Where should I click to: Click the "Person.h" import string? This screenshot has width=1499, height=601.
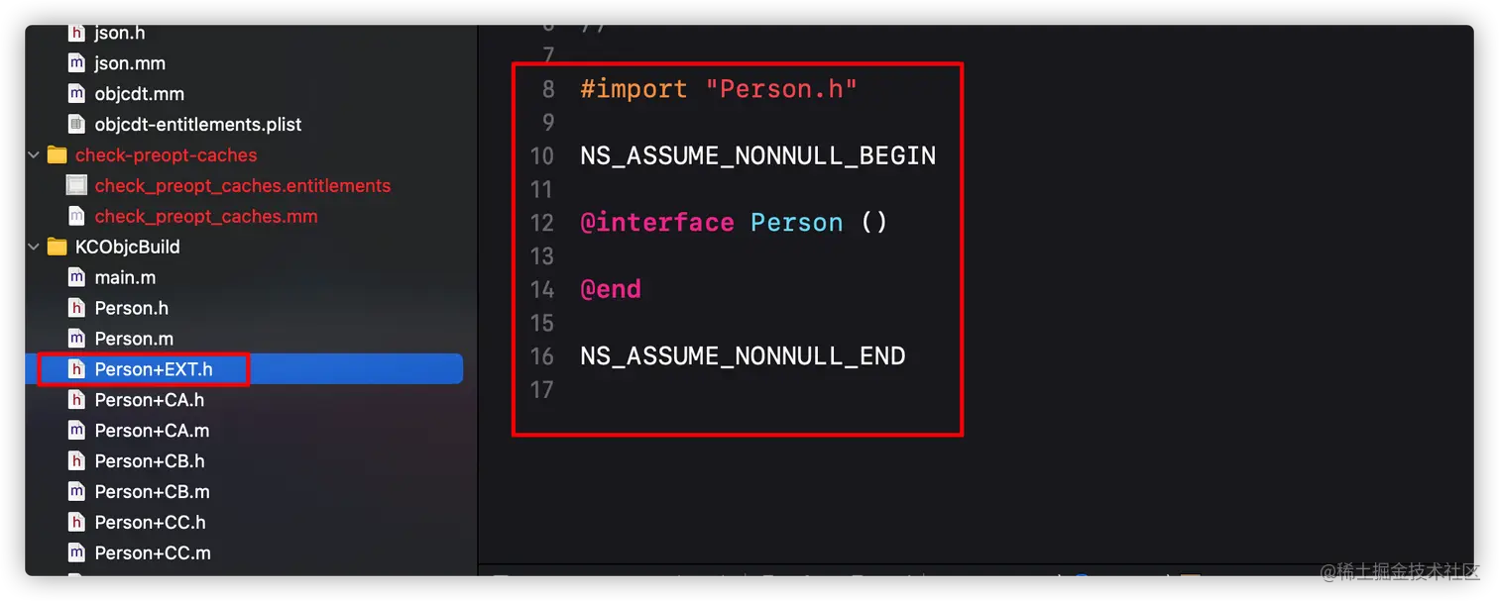pos(781,89)
